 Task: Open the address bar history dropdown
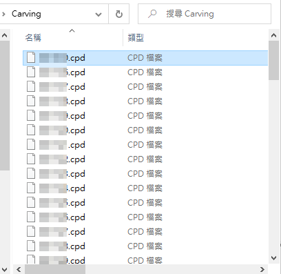[x=98, y=14]
